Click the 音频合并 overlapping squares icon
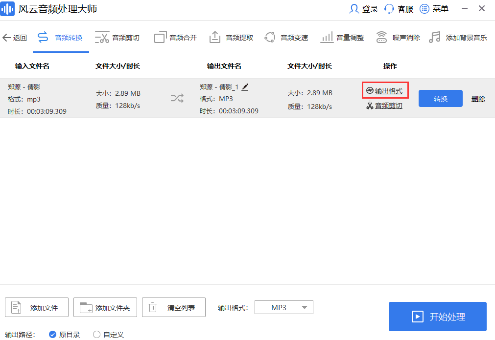495x340 pixels. click(x=160, y=37)
